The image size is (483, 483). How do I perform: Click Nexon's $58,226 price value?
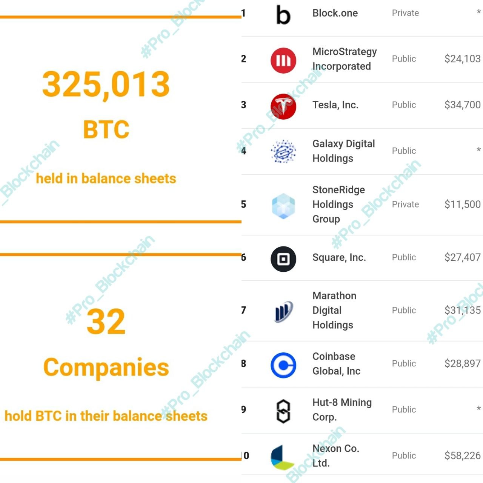pos(462,455)
